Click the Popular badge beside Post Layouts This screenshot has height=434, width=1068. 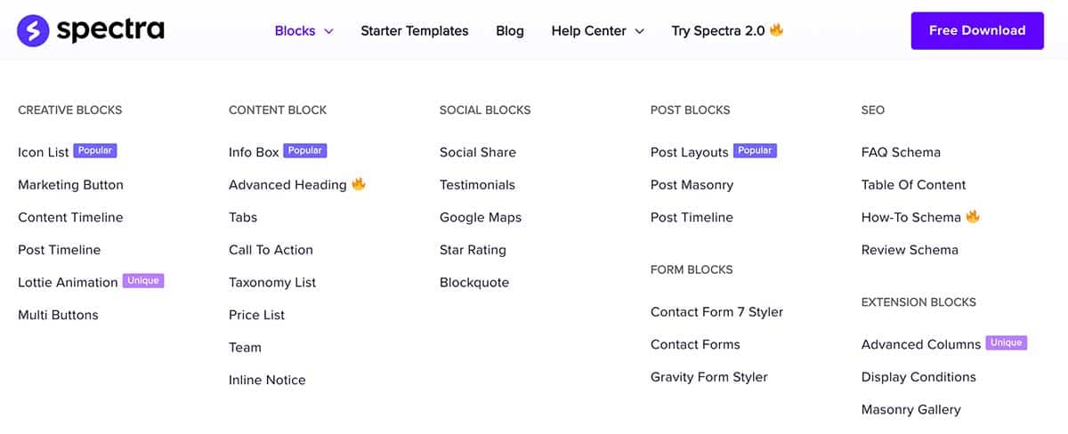pos(755,151)
